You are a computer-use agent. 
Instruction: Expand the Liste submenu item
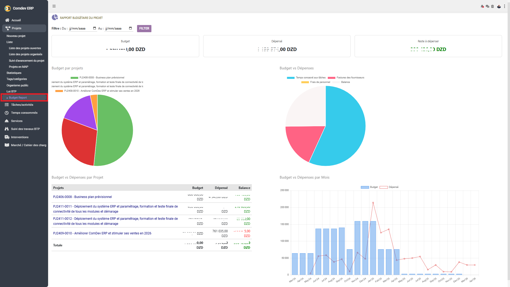pyautogui.click(x=10, y=42)
